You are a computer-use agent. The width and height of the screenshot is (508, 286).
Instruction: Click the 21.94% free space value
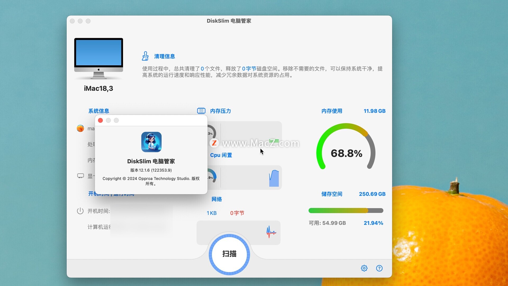(373, 223)
